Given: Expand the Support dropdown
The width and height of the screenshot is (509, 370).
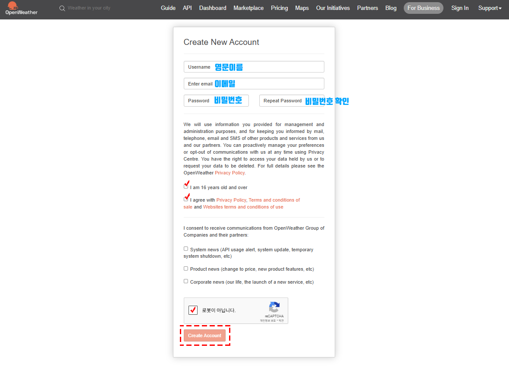Looking at the screenshot, I should [490, 8].
